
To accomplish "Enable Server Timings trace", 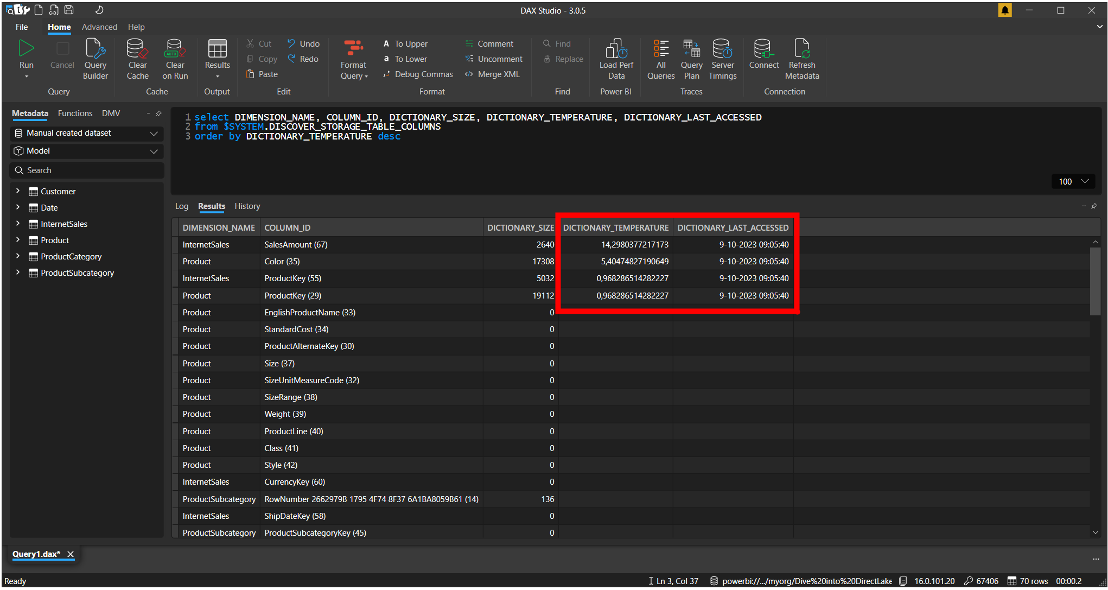I will [722, 59].
